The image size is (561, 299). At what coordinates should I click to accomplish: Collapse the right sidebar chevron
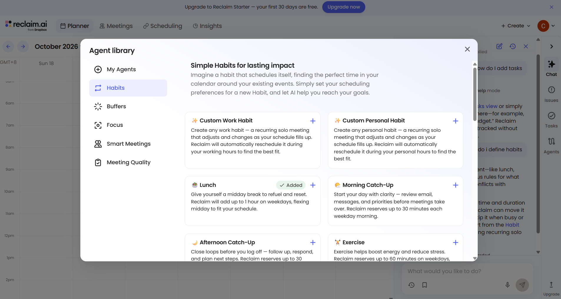tap(552, 46)
